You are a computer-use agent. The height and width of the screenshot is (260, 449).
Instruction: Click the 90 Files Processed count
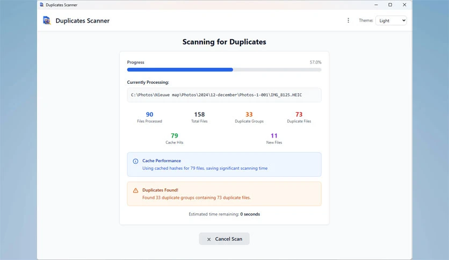149,114
